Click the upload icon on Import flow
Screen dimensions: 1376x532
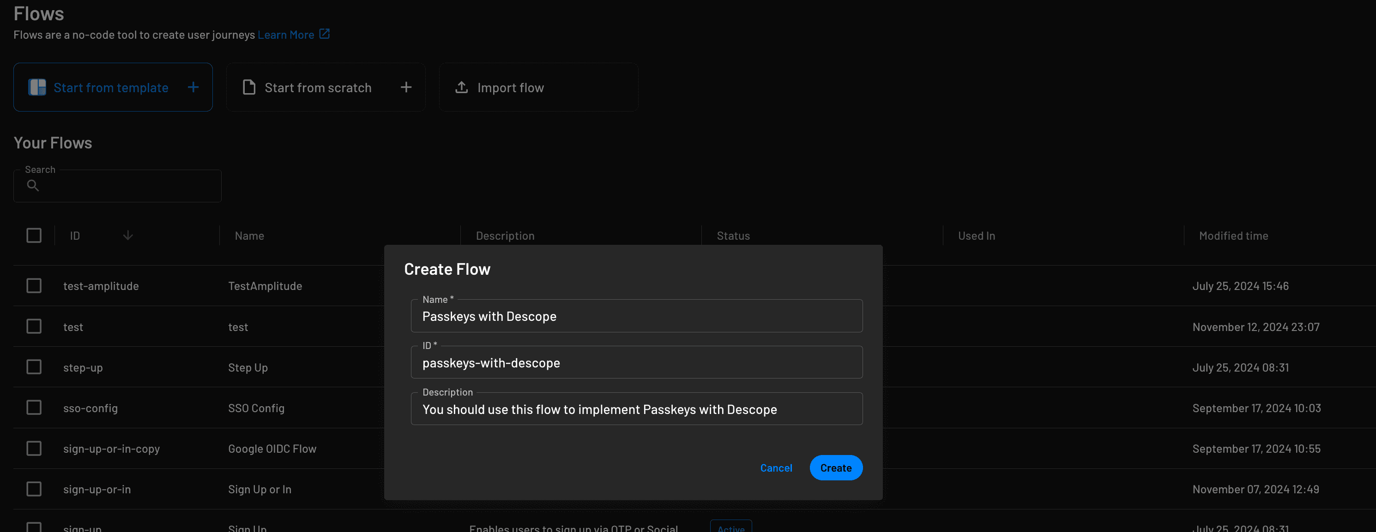[461, 87]
